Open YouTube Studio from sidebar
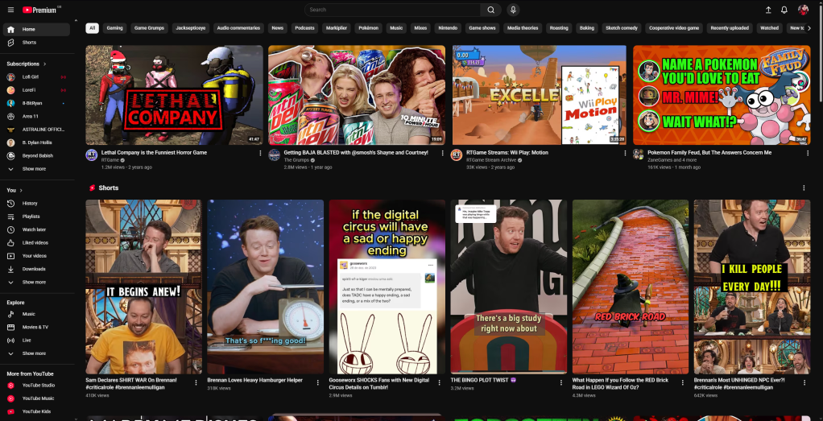 point(38,386)
